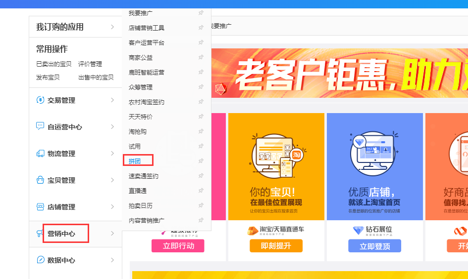Viewport: 468px width, 279px height.
Task: Toggle pin next to 淘抢购
Action: coord(201,131)
